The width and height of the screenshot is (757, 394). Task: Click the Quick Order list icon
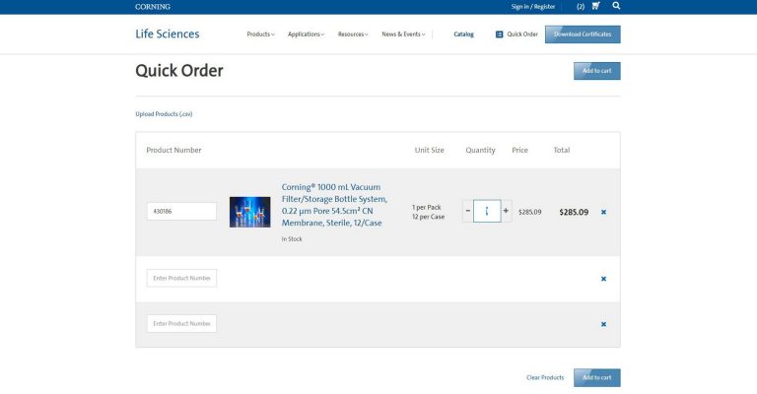499,34
